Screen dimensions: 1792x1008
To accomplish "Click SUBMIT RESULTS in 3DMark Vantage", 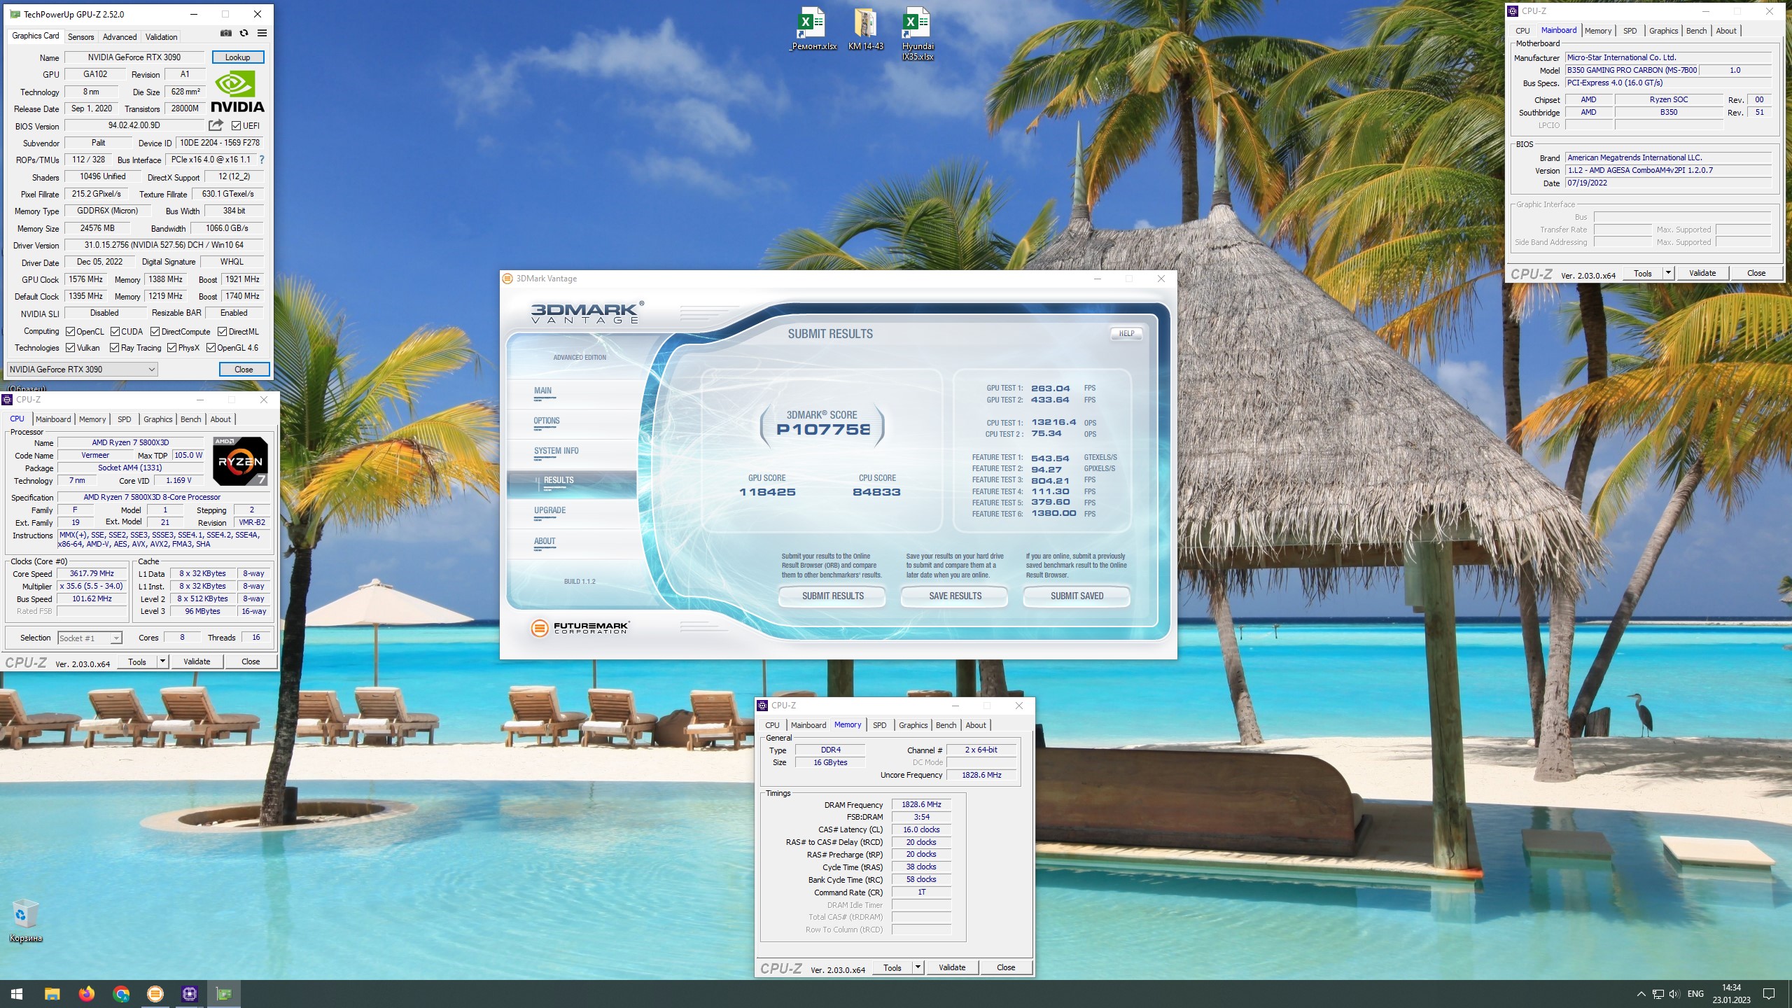I will click(832, 596).
